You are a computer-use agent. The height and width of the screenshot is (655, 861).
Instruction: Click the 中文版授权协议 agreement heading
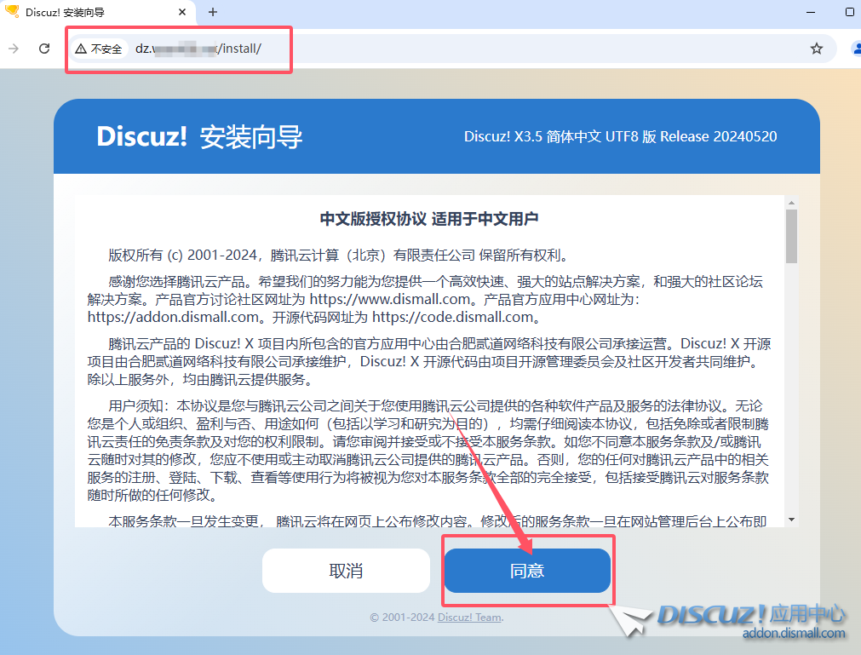(428, 219)
